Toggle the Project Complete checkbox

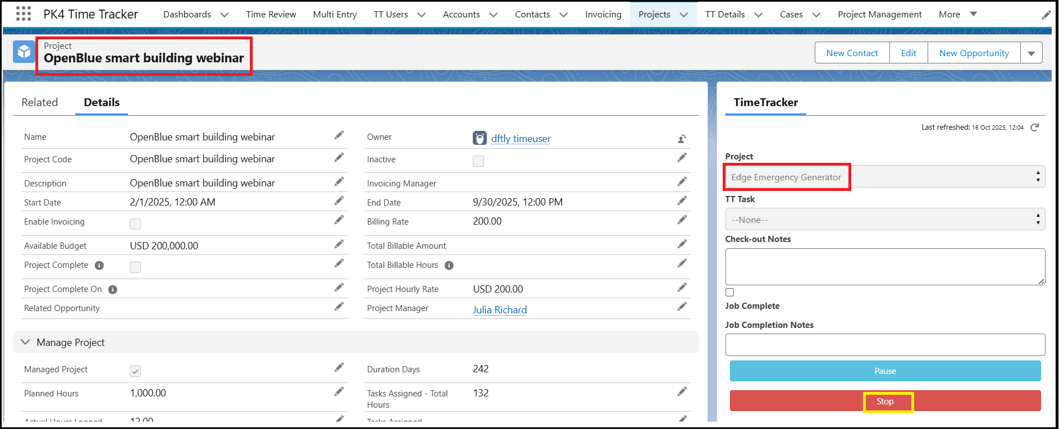[x=135, y=267]
